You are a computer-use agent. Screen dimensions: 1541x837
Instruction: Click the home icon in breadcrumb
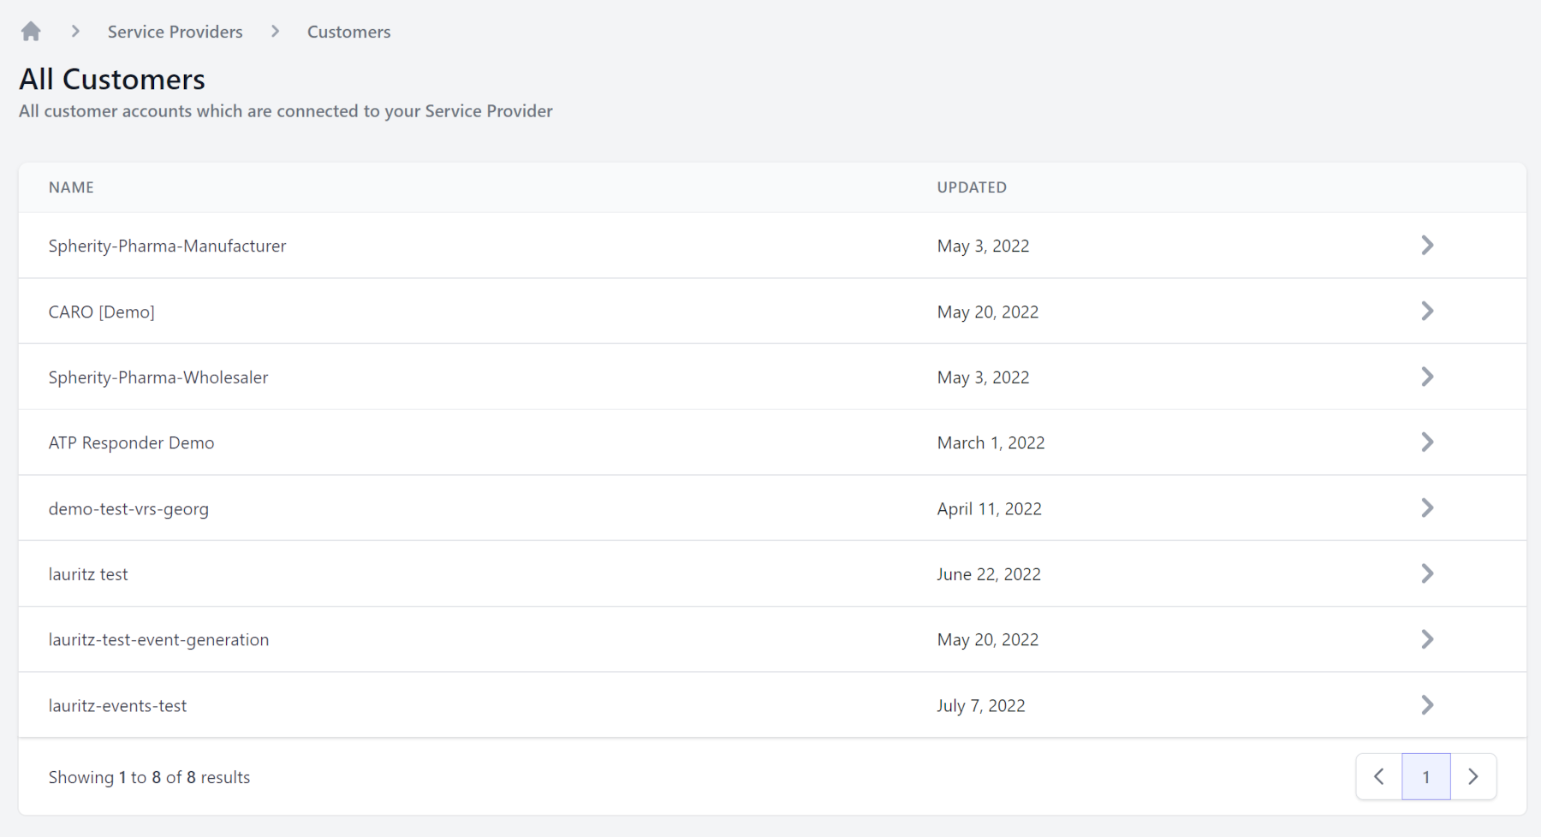point(31,32)
